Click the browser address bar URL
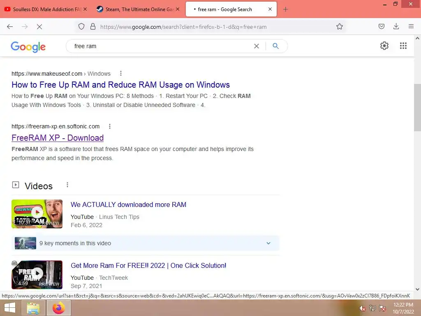 coord(183,27)
